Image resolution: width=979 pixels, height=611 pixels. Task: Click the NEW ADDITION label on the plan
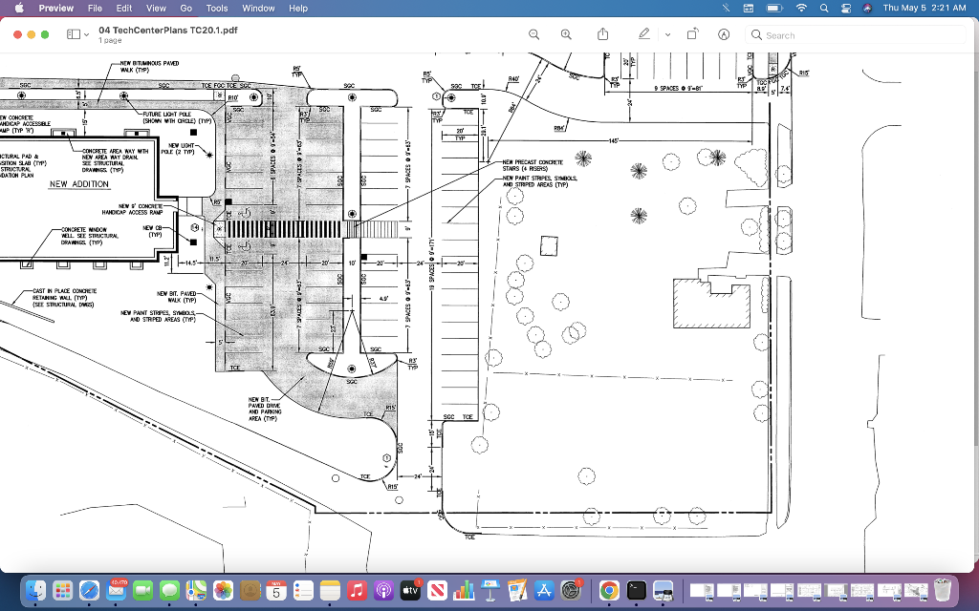[x=78, y=184]
